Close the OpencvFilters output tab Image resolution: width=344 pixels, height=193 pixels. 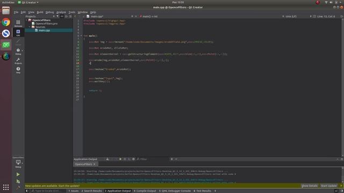coord(95,164)
